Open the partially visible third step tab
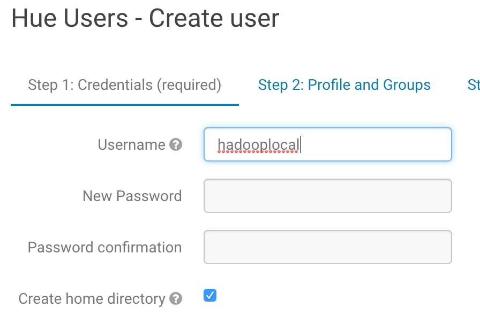This screenshot has height=323, width=480. pos(474,85)
